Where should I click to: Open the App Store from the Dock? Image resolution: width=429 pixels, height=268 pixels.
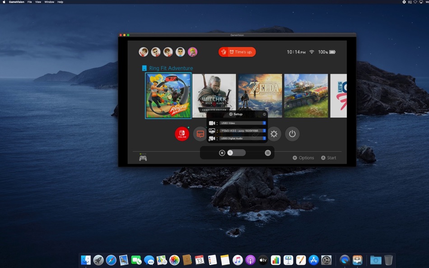click(313, 260)
